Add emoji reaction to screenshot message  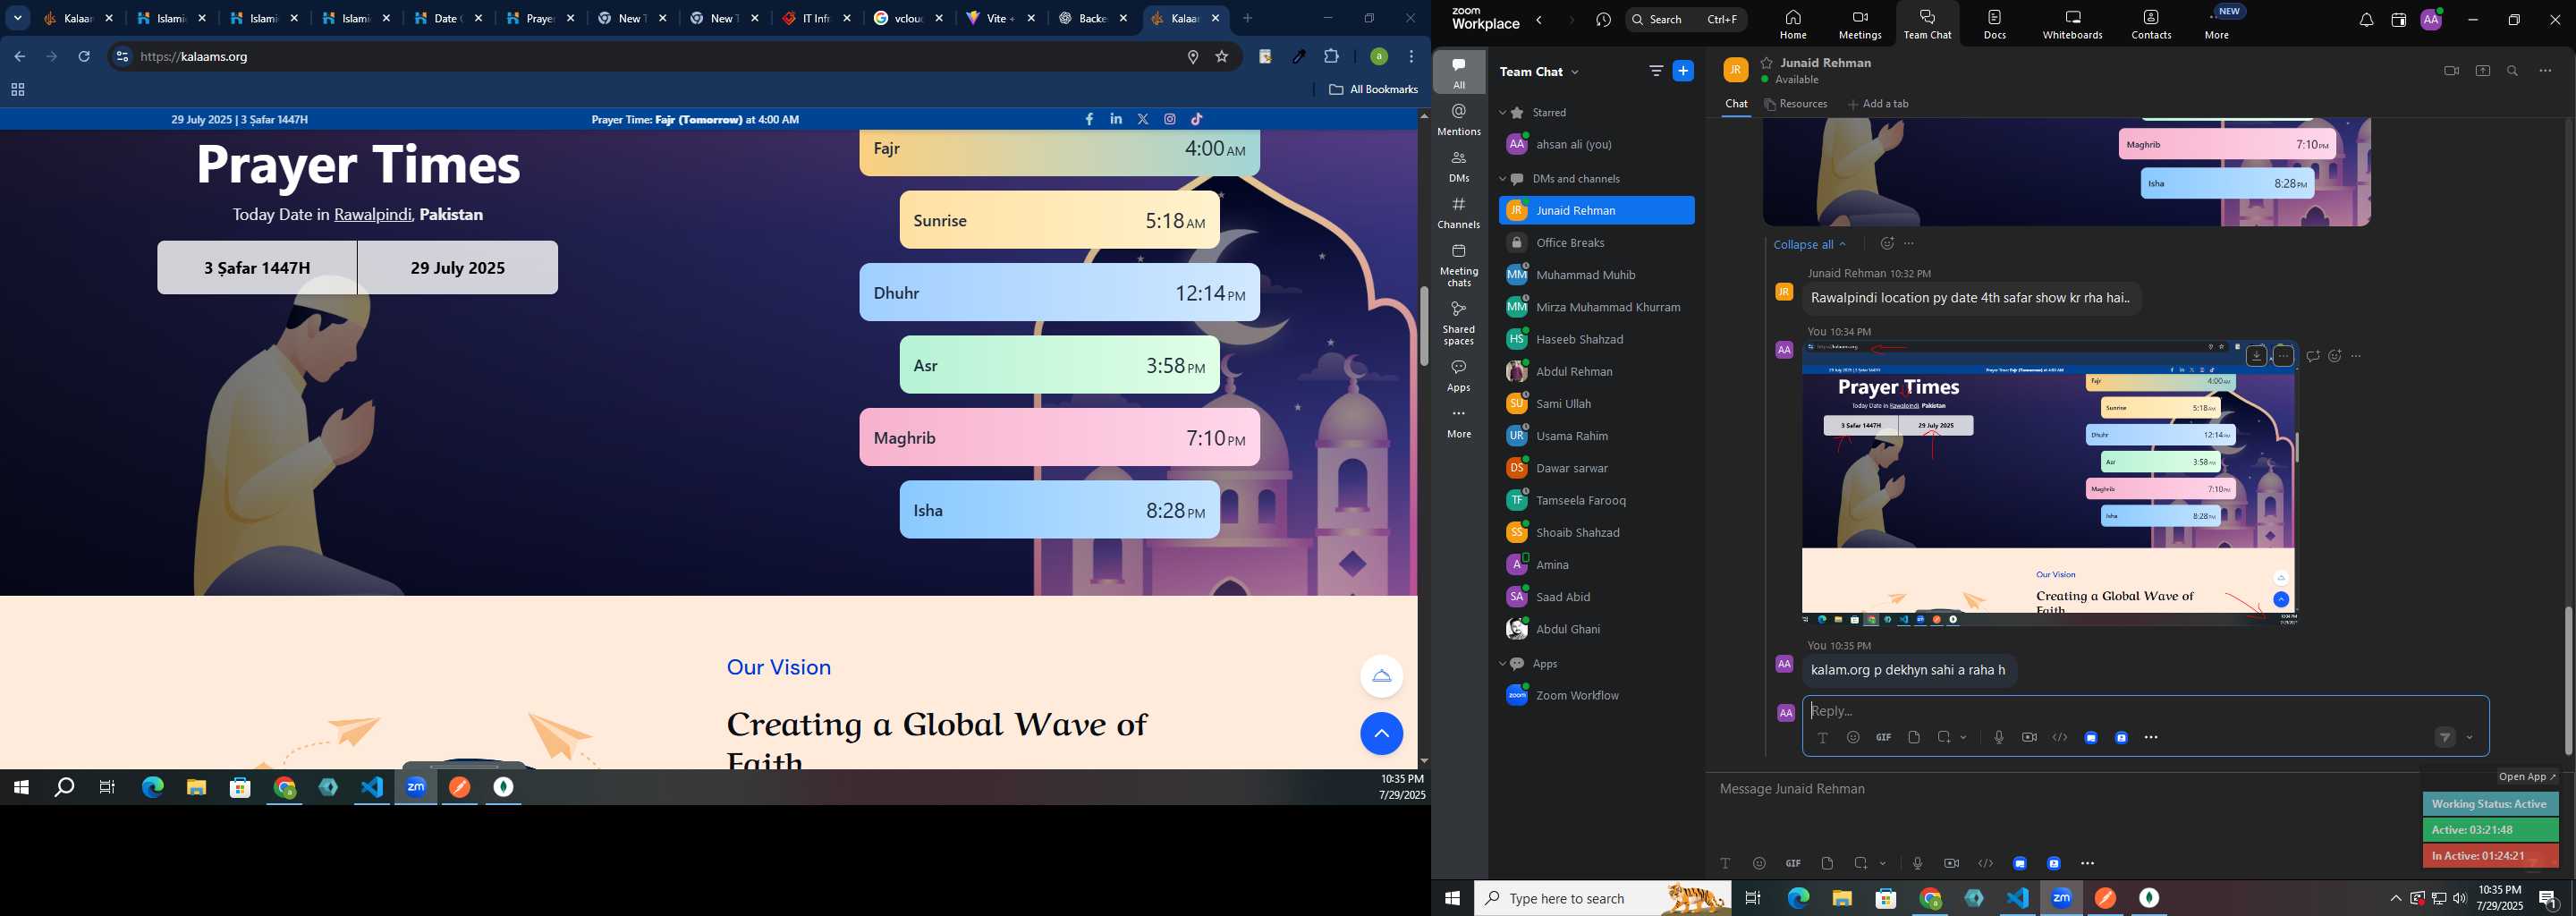(2335, 356)
